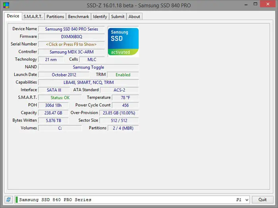This screenshot has height=208, width=278.
Task: Click the Bytes Written value '5.876 TB'
Action: [x=53, y=120]
